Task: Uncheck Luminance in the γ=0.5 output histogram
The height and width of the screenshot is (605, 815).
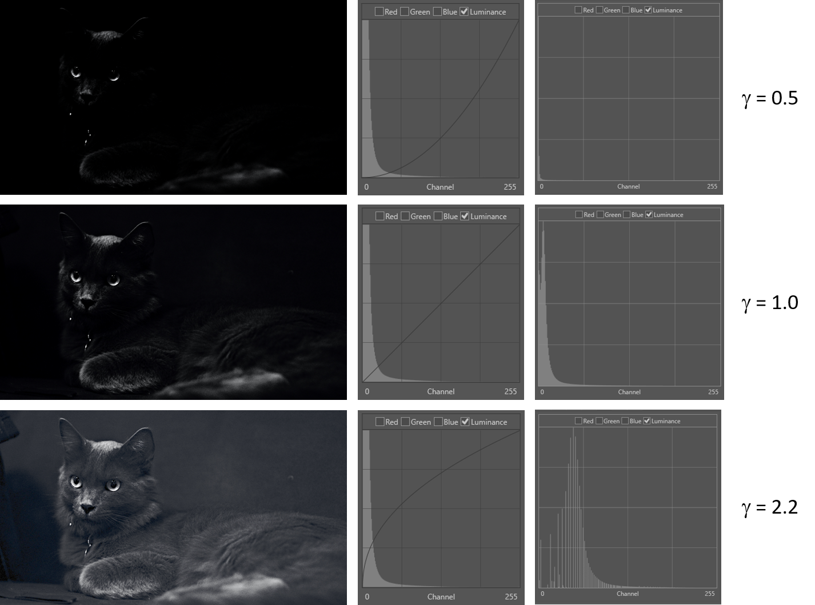Action: point(649,10)
